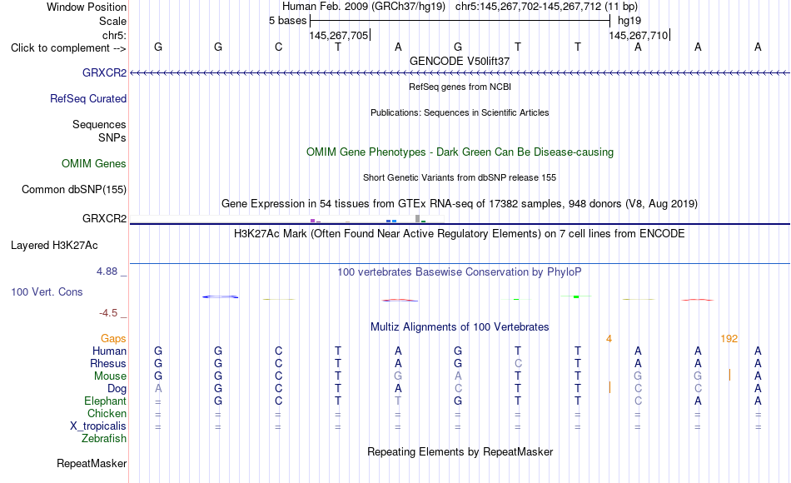The image size is (791, 483).
Task: Click the orange gap count 192
Action: 729,339
